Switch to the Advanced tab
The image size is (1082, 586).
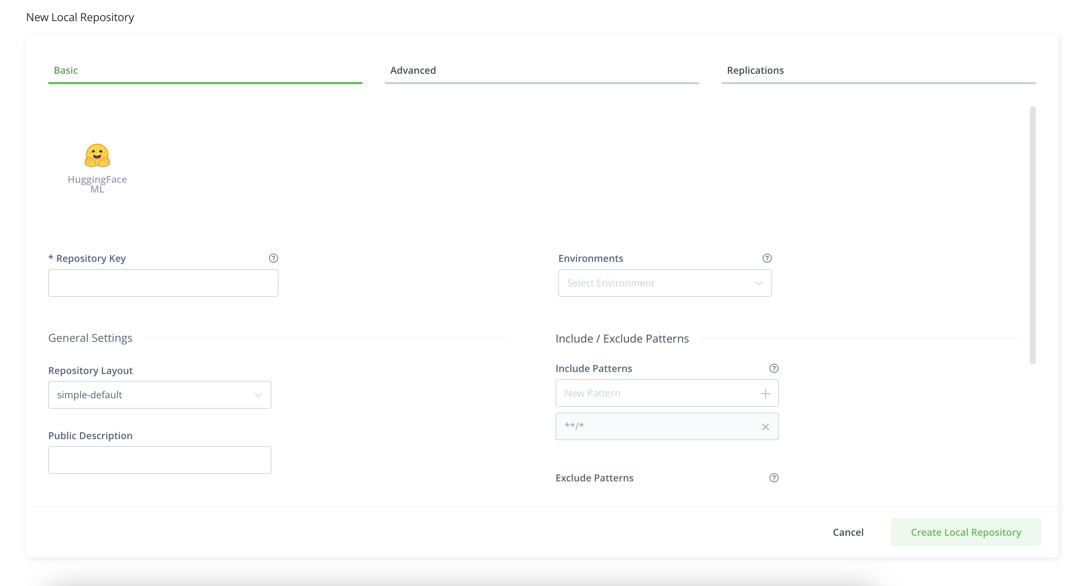click(413, 71)
